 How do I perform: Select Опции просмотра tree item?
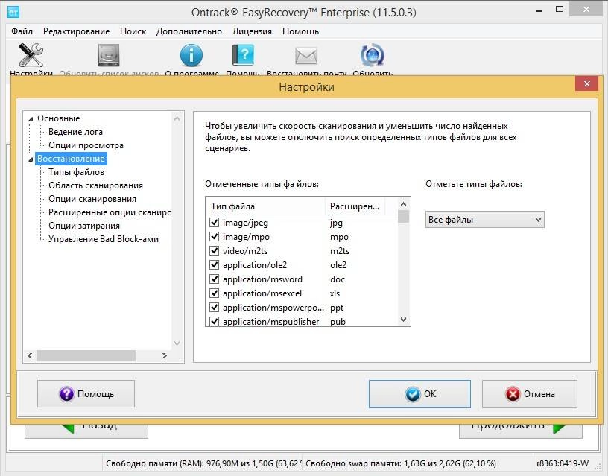86,145
